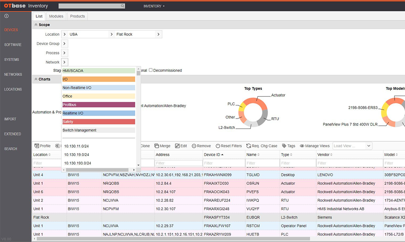Image resolution: width=405 pixels, height=242 pixels.
Task: Select device row FRKAHWNX099
Action: click(x=218, y=175)
